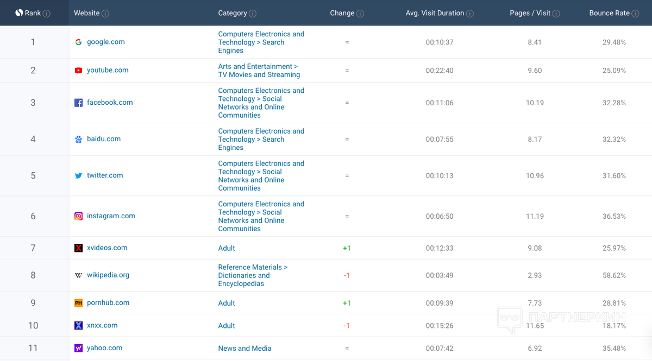Click the Yahoo favicon in row 11
The height and width of the screenshot is (361, 652).
pyautogui.click(x=79, y=348)
